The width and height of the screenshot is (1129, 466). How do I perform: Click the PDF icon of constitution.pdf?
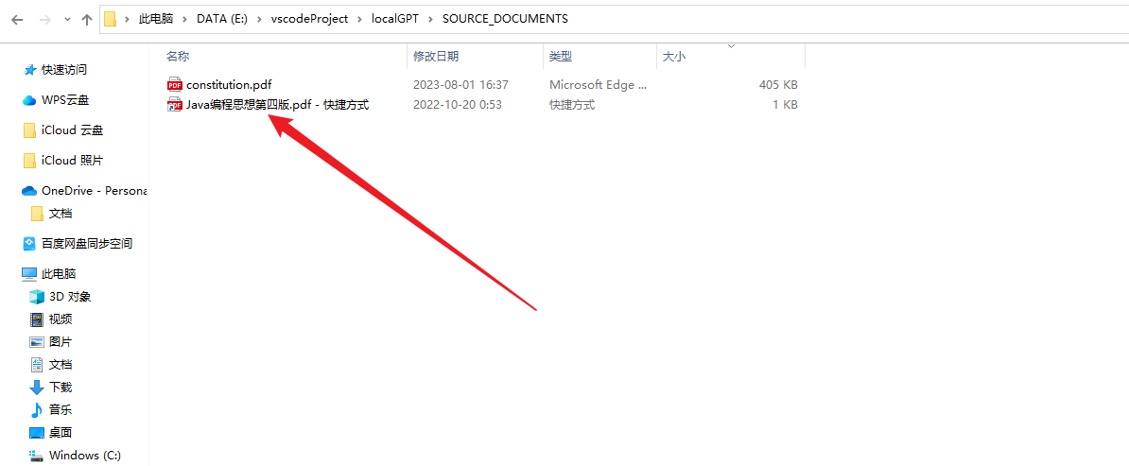[x=174, y=84]
